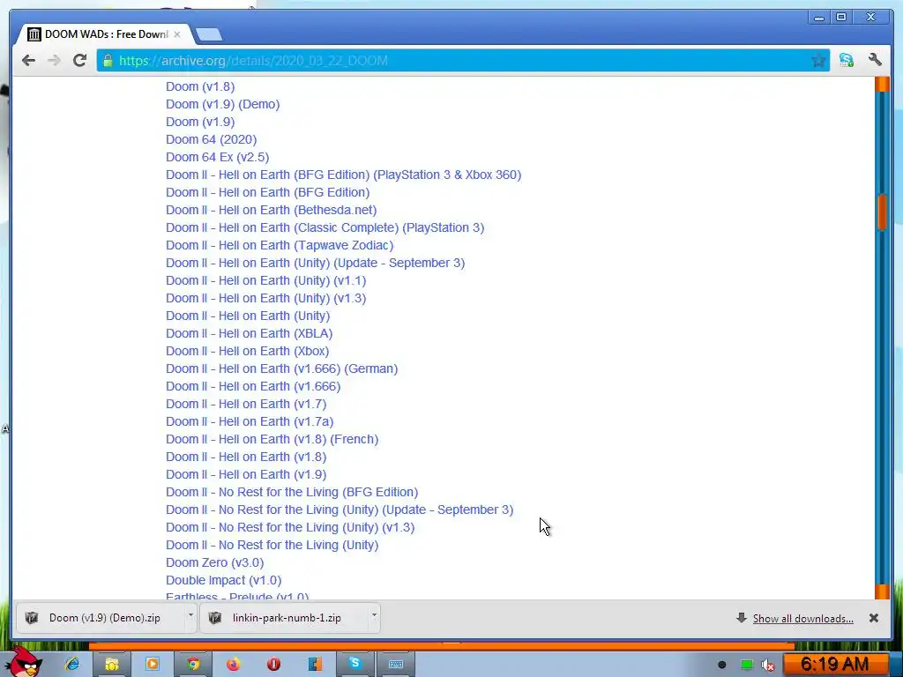Click muted volume tray icon
903x677 pixels.
[768, 666]
